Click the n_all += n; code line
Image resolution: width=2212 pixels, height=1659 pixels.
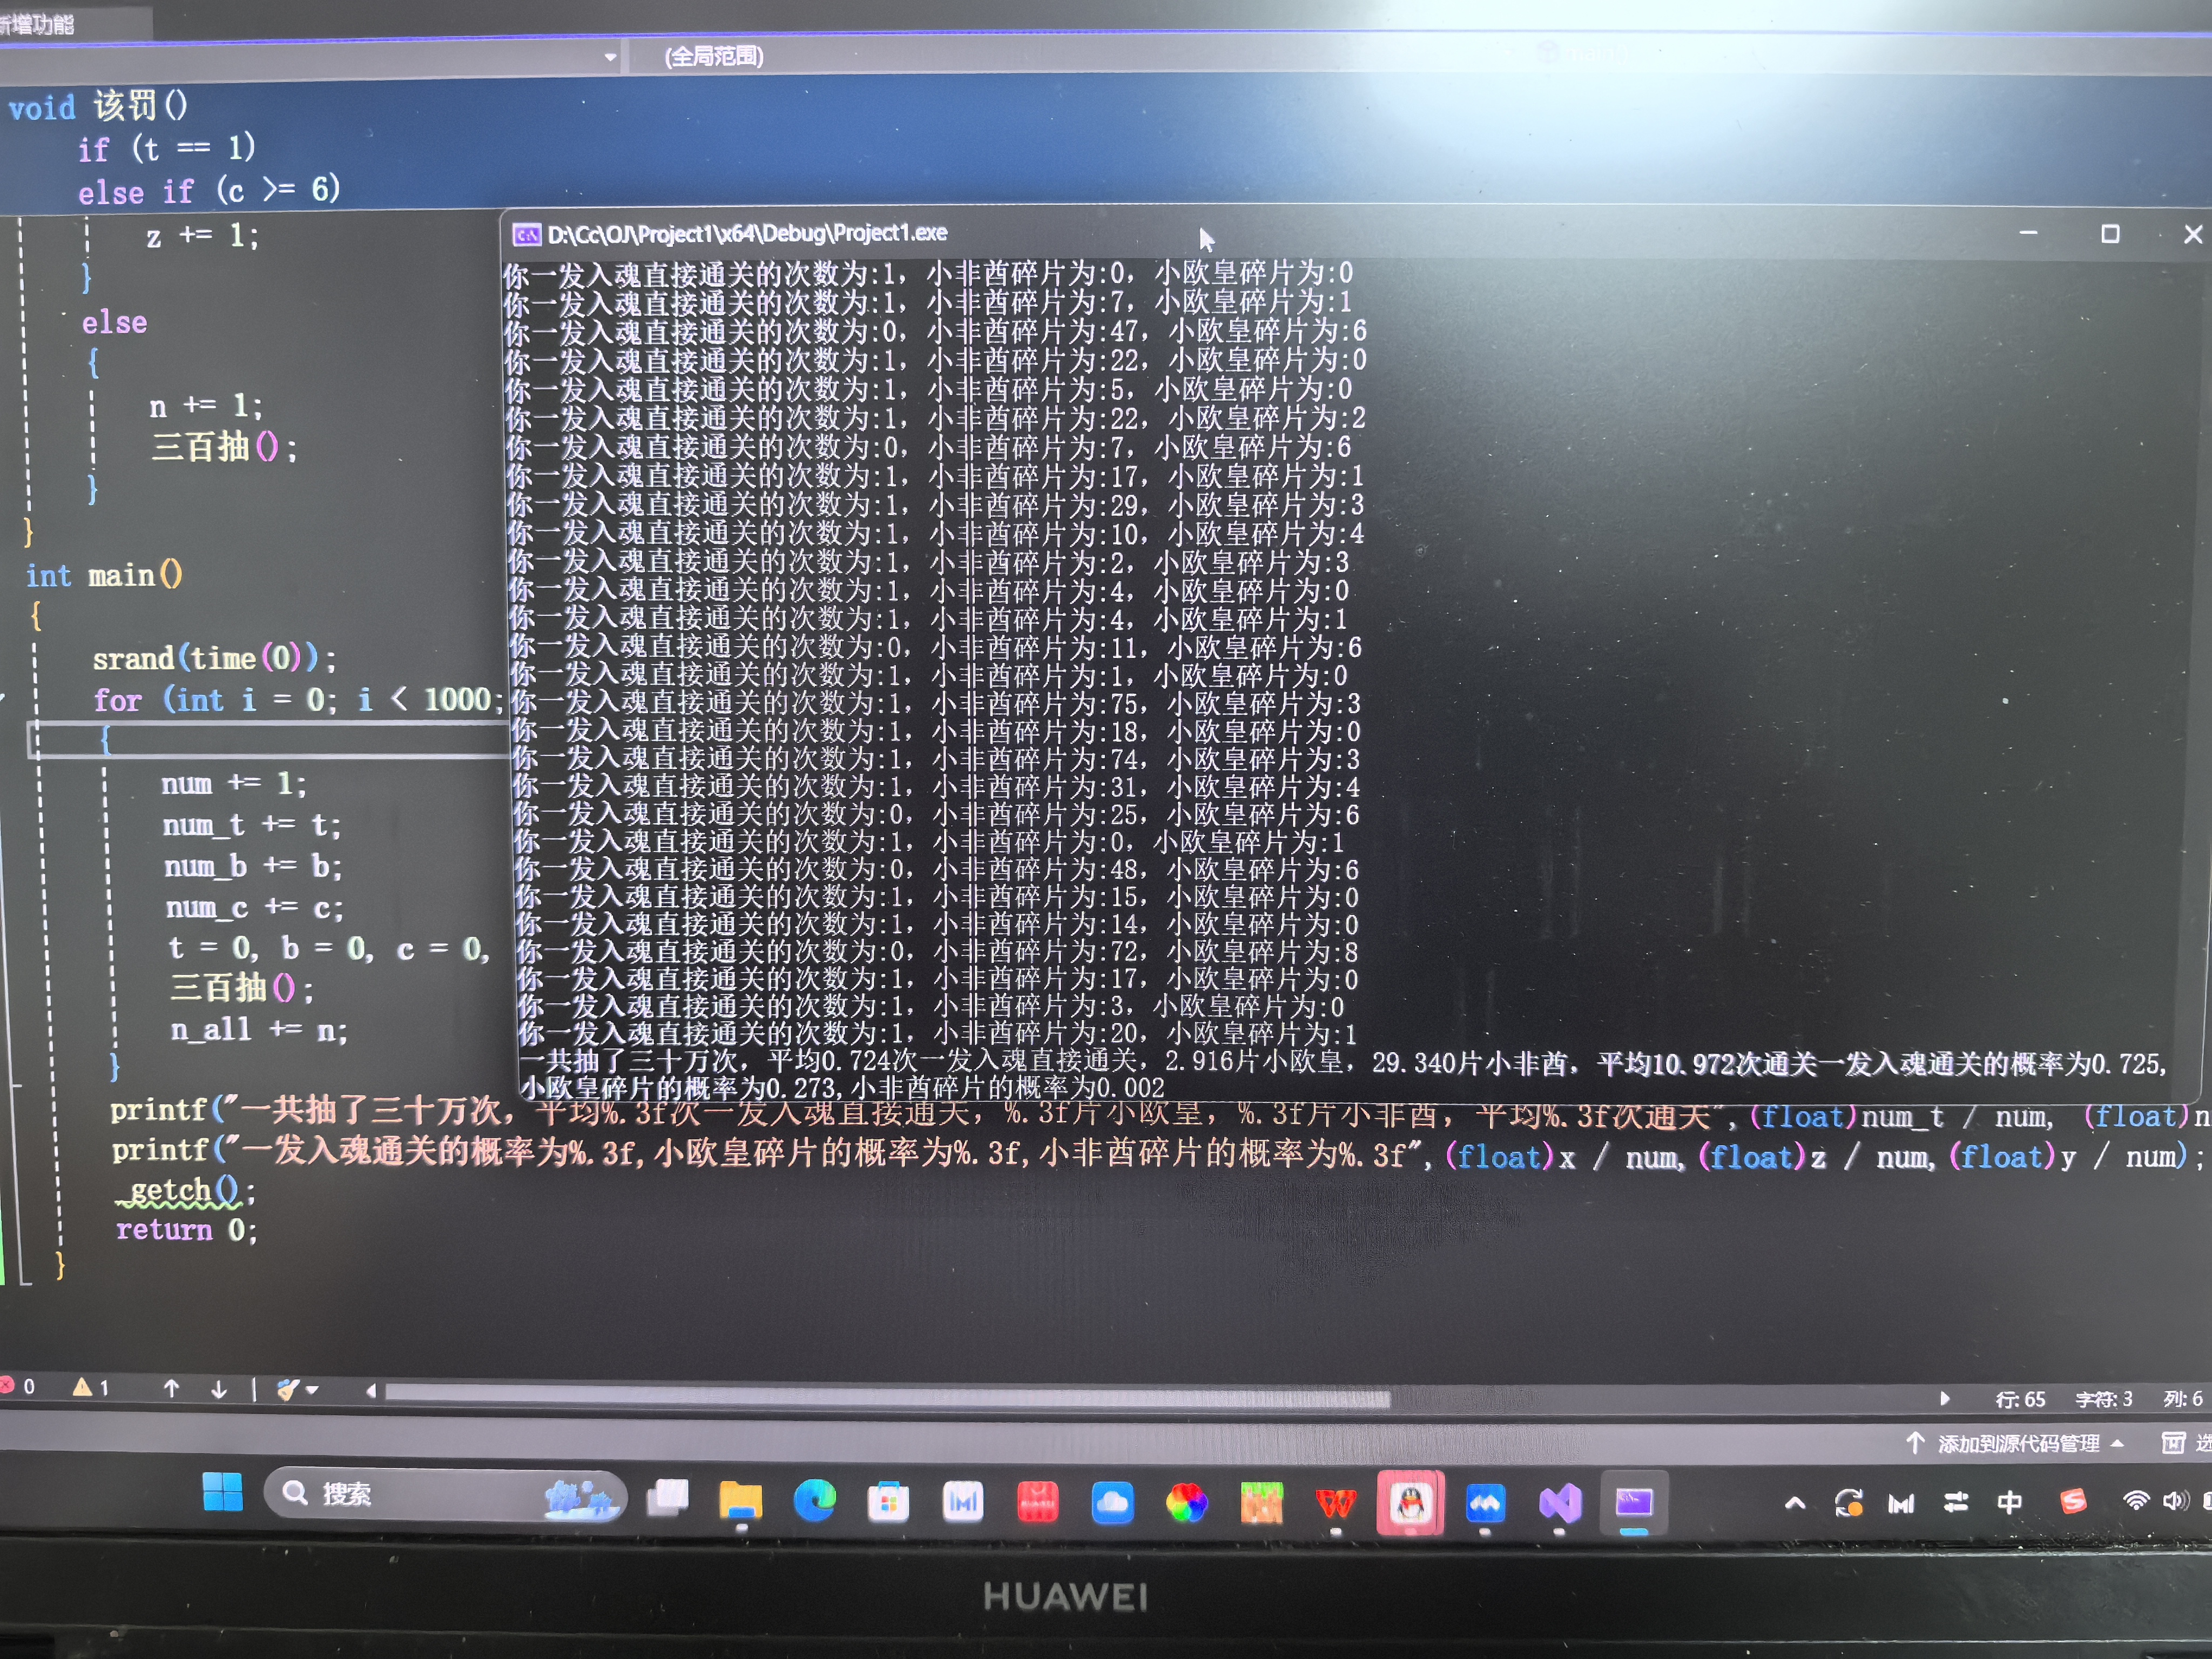(259, 1030)
